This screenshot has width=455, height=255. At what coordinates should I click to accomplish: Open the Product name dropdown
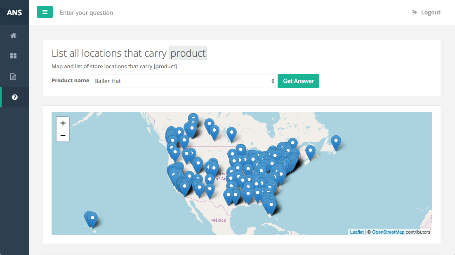tap(184, 81)
